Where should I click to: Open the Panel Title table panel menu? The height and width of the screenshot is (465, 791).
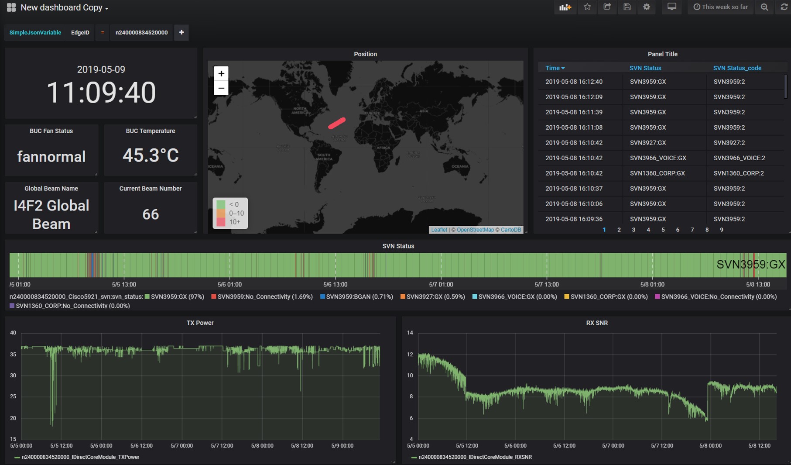coord(662,54)
